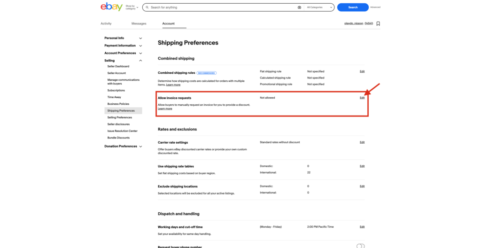481x248 pixels.
Task: Open Advanced search link
Action: pyautogui.click(x=375, y=8)
